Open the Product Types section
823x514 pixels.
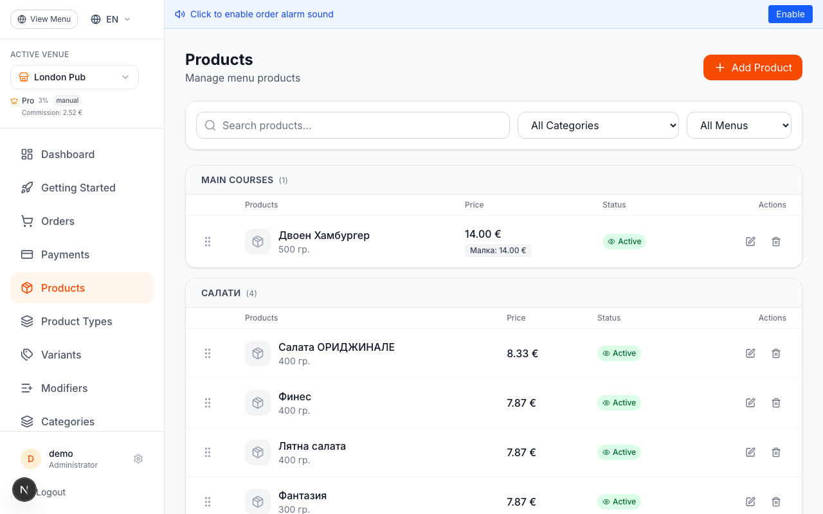[x=77, y=321]
